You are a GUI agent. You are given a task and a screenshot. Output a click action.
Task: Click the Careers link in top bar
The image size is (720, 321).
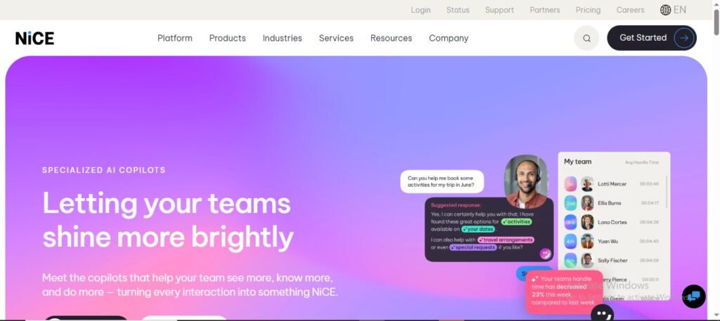click(631, 10)
